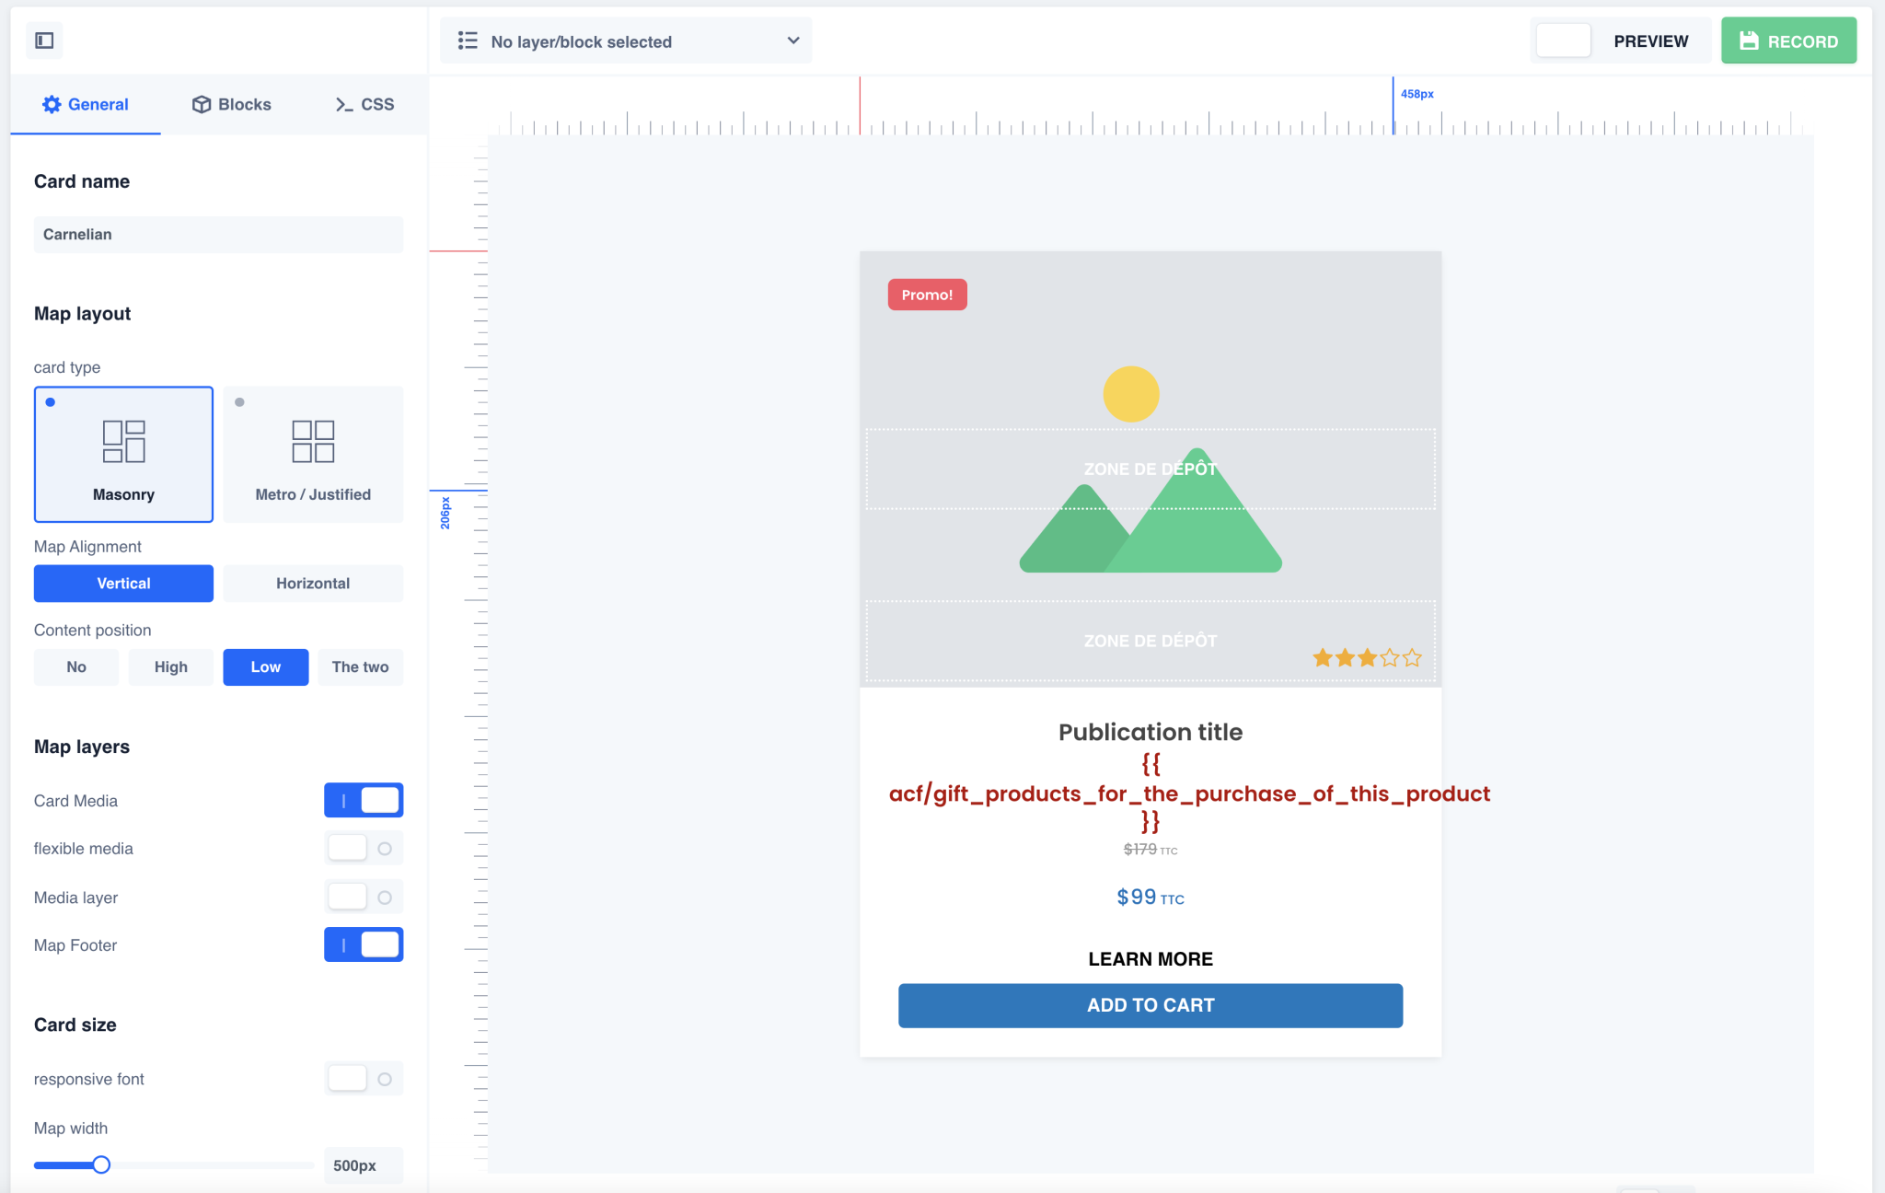1885x1193 pixels.
Task: Select the Masonry card type
Action: pyautogui.click(x=123, y=454)
